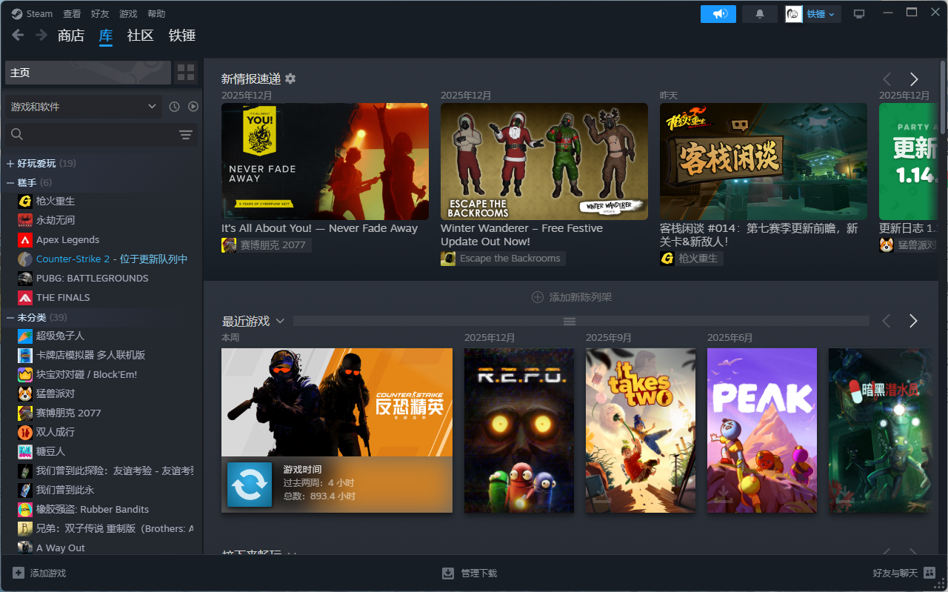Click the Remote Play monitor icon top right
The image size is (948, 592).
tap(858, 13)
